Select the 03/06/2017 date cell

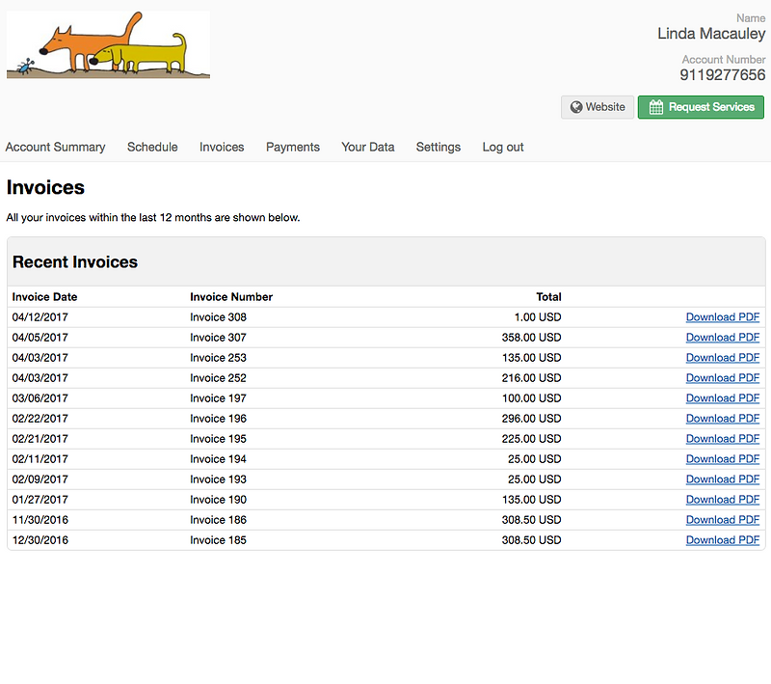pyautogui.click(x=40, y=398)
